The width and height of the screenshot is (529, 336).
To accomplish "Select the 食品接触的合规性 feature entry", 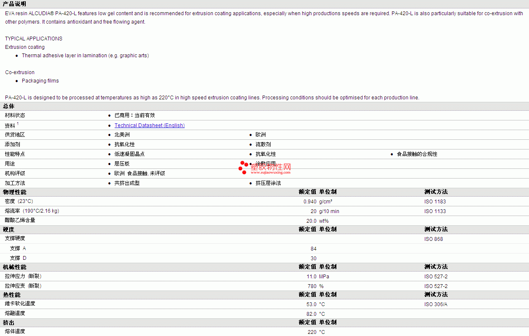I will pos(417,154).
